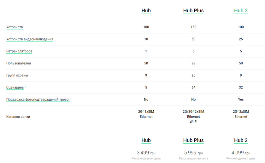Open the Hub Plus link above 5 999 грн
This screenshot has width=265, height=163.
click(193, 140)
